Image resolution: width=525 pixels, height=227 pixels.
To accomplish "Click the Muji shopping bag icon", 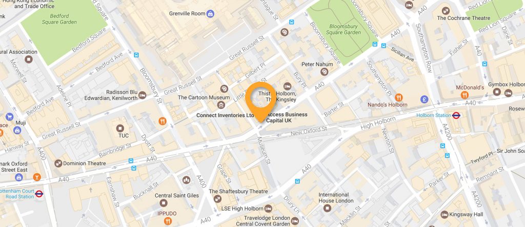I will pos(17,130).
